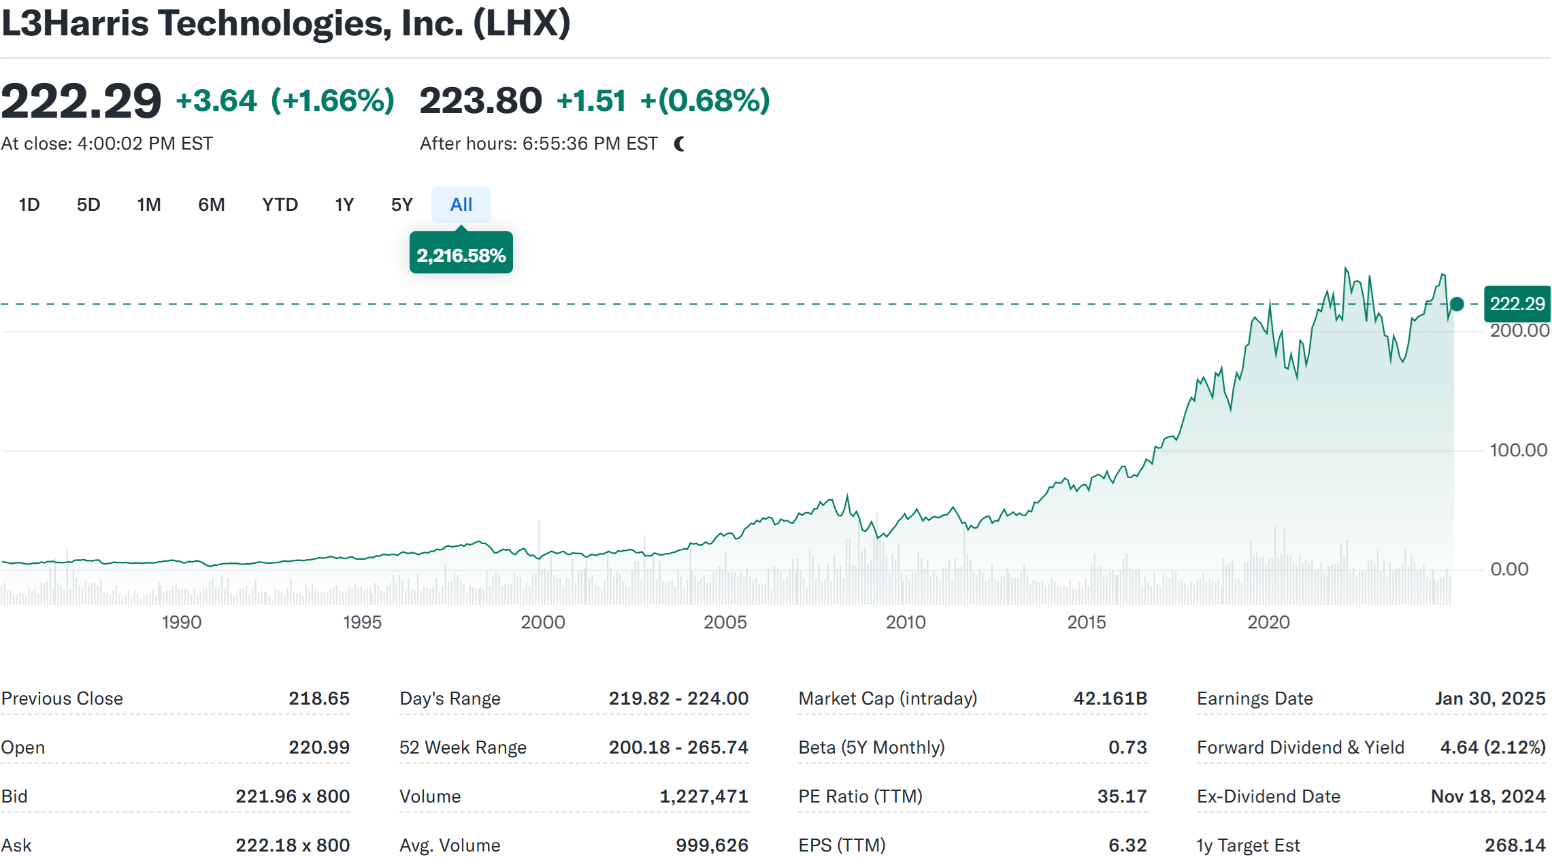Click the 2,216.58% performance badge

[x=461, y=253]
